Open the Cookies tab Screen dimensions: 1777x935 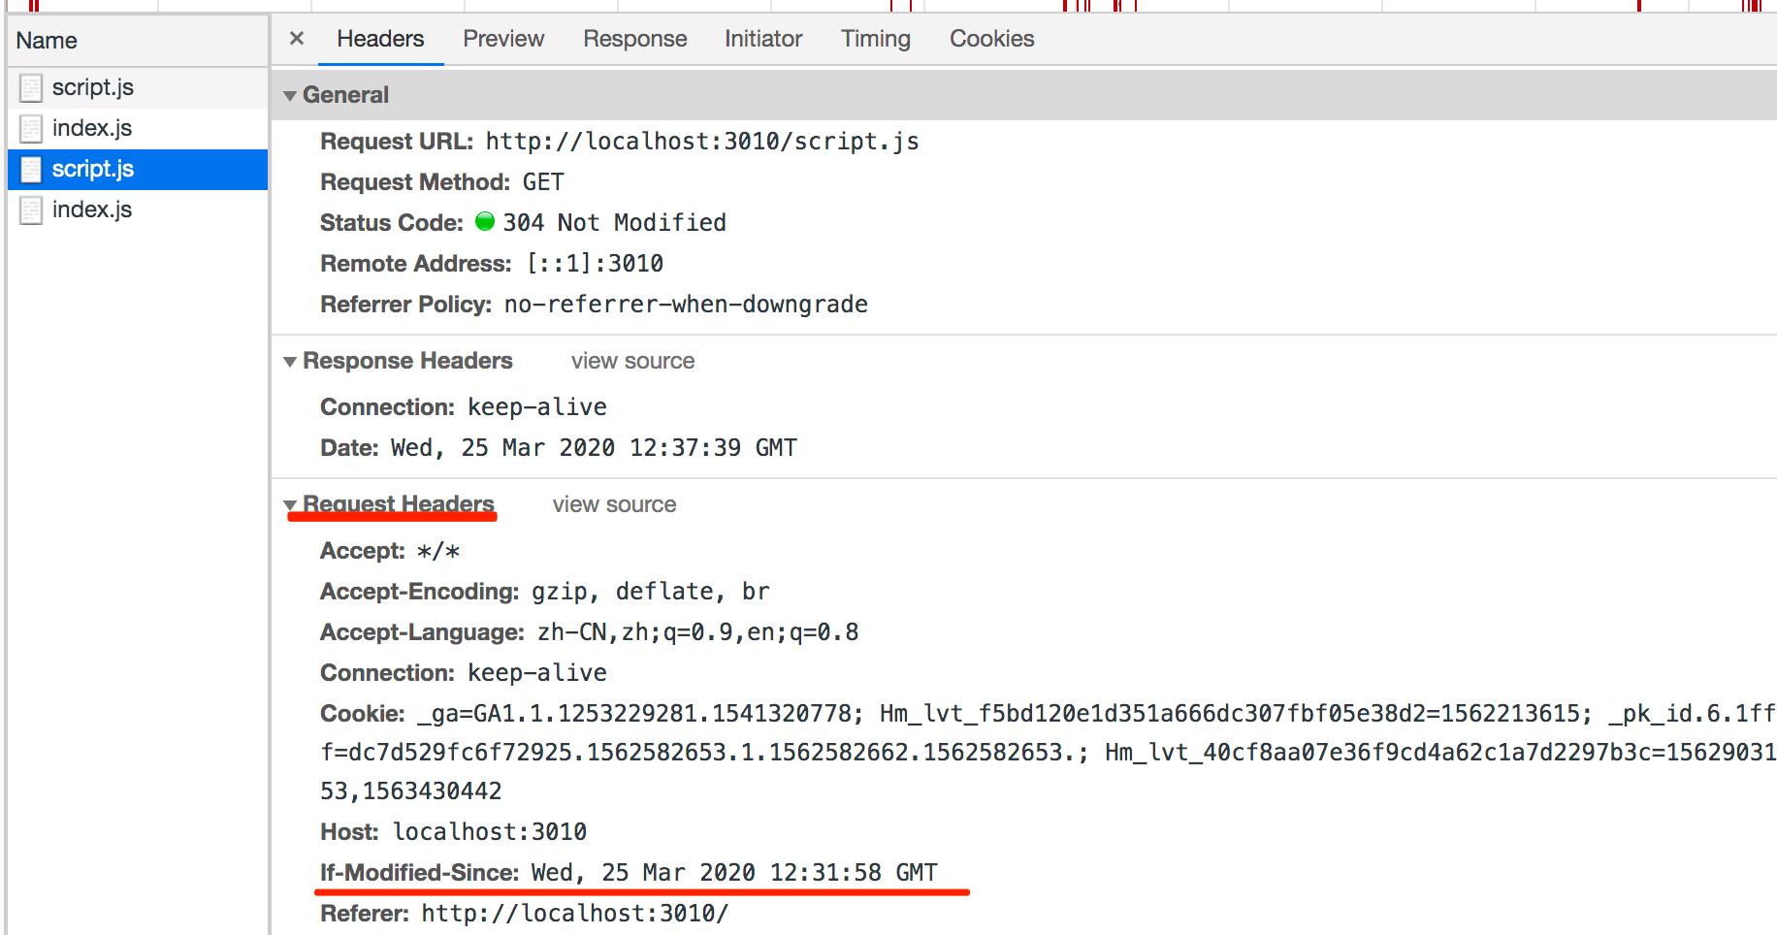[x=992, y=39]
